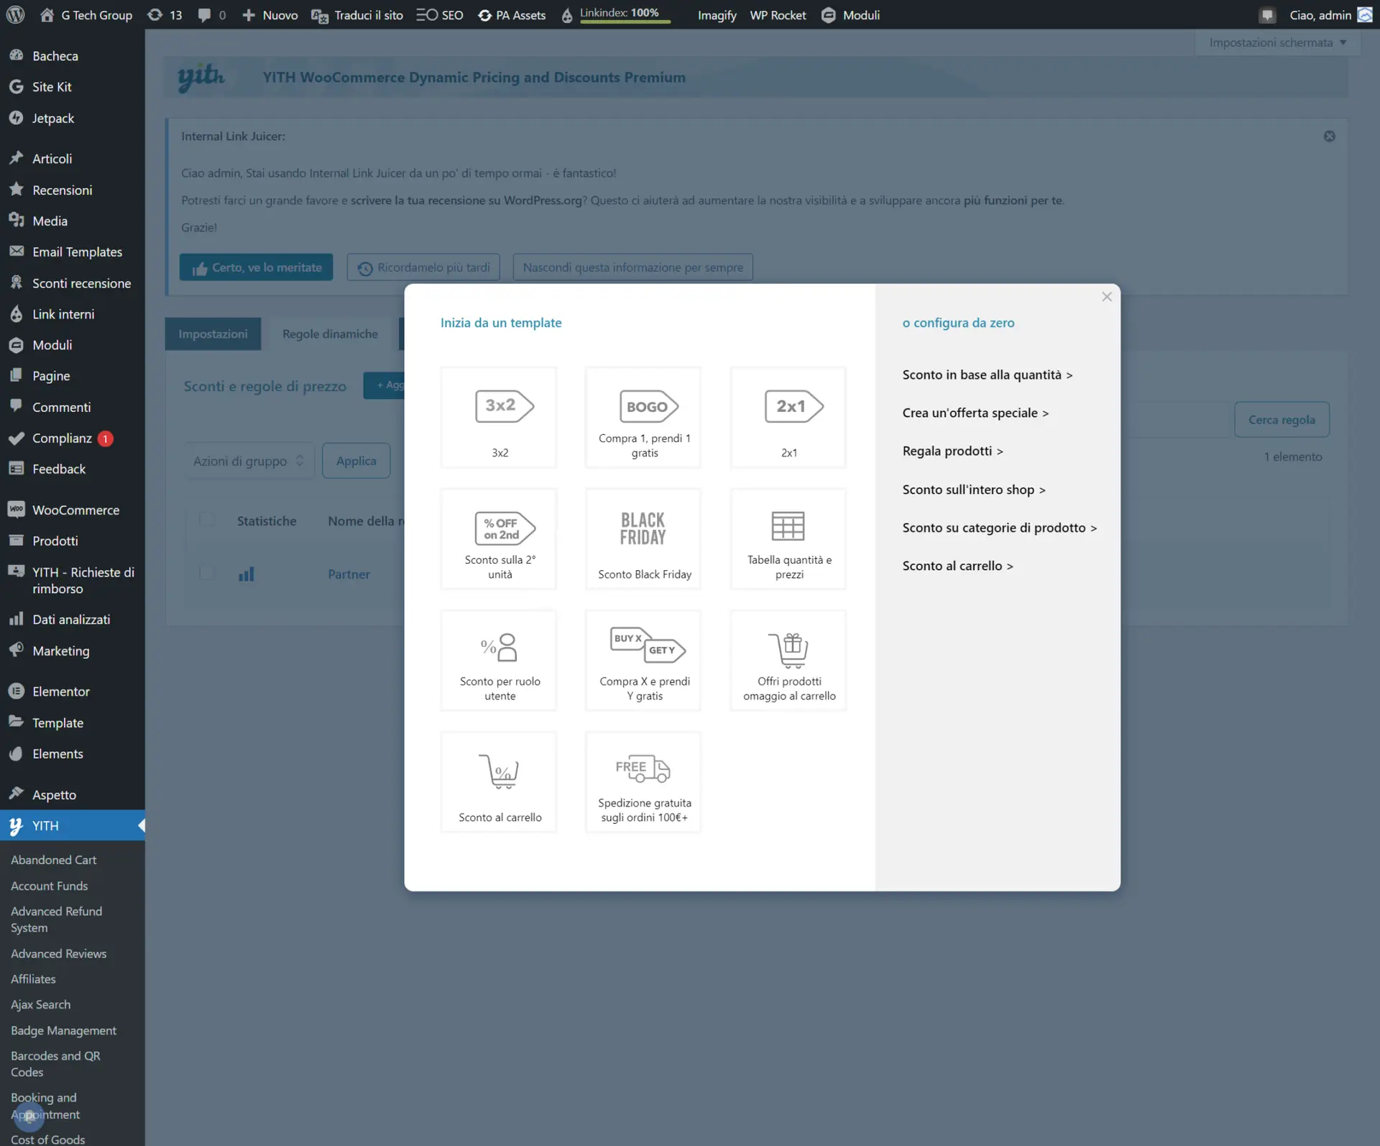
Task: Collapse the YITH sidebar menu arrow
Action: coord(141,825)
